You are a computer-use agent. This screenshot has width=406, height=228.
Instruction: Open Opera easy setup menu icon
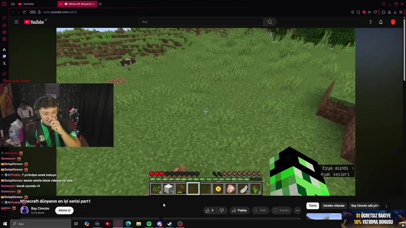point(401,12)
